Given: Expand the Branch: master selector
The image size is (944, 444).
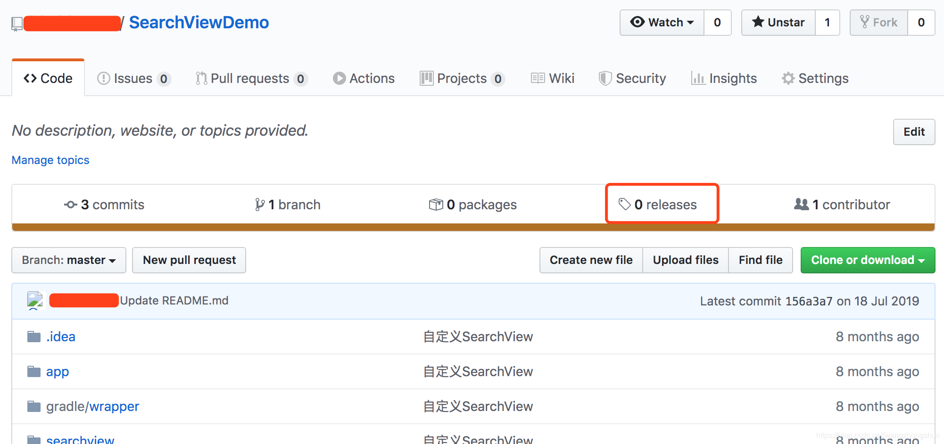Looking at the screenshot, I should point(69,260).
